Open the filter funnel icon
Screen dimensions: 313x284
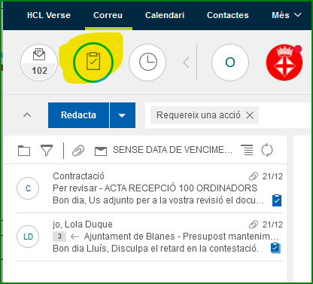pyautogui.click(x=47, y=150)
